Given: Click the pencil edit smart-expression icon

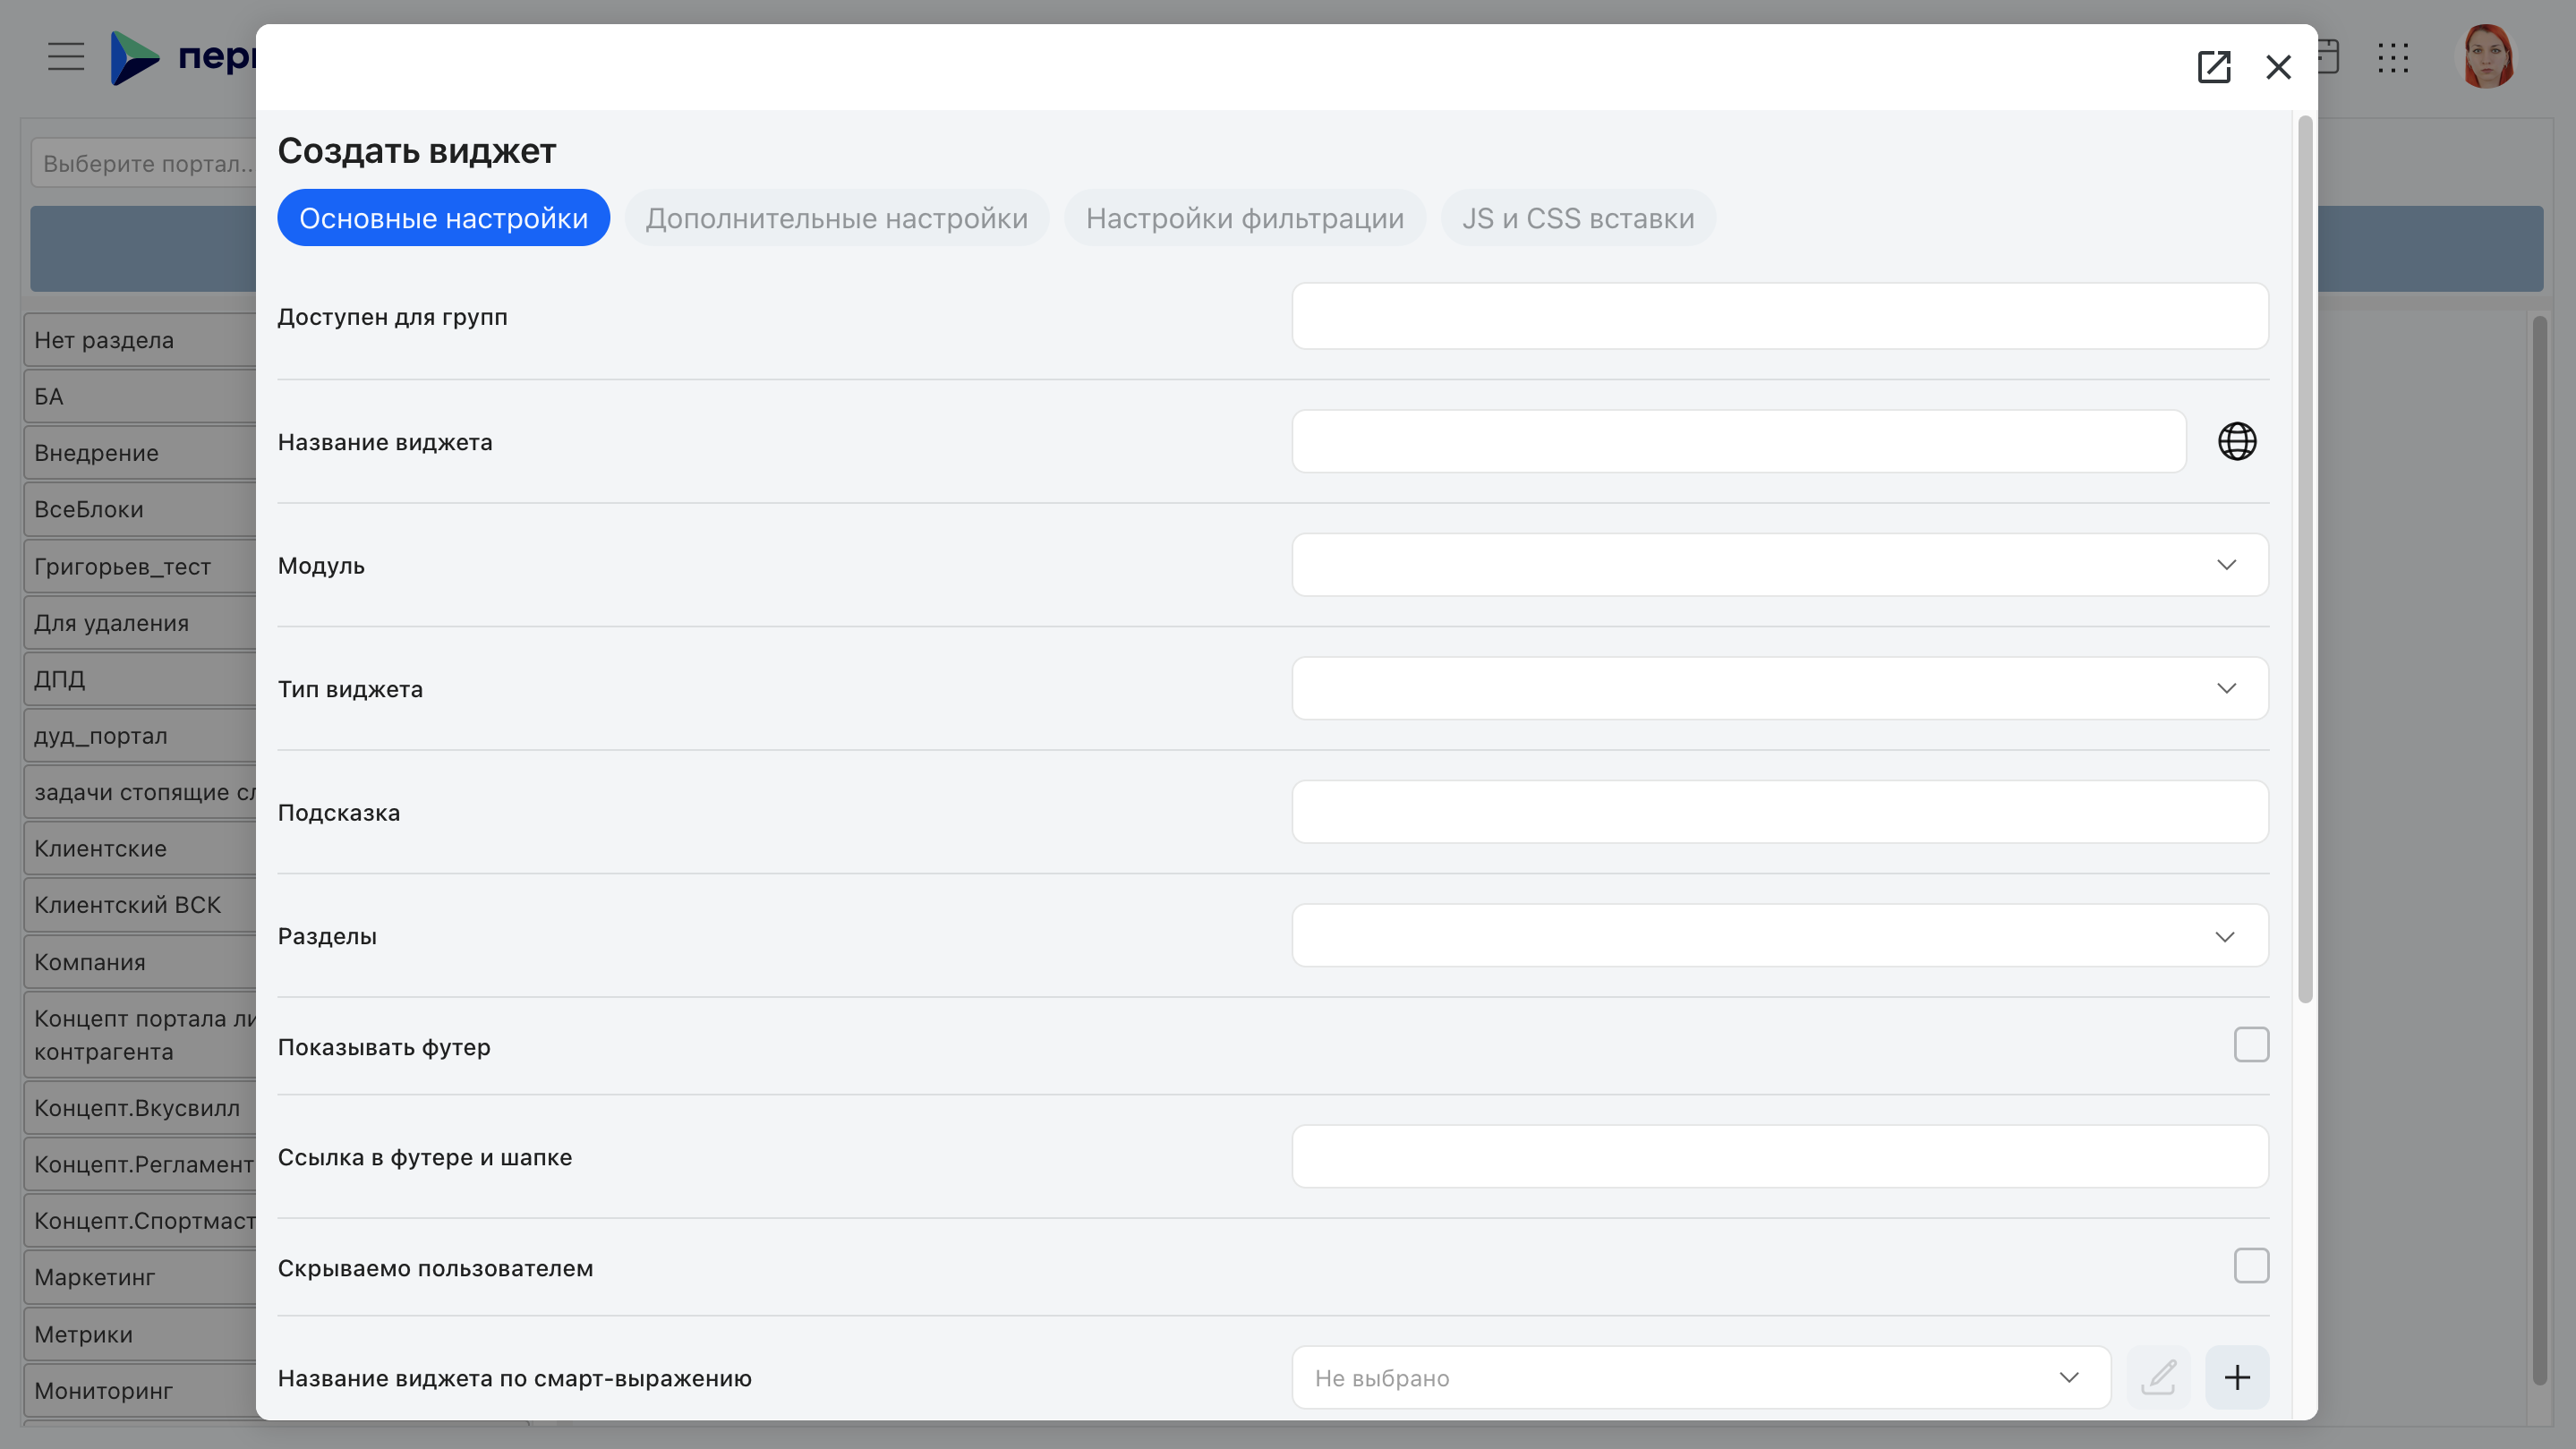Looking at the screenshot, I should 2158,1377.
